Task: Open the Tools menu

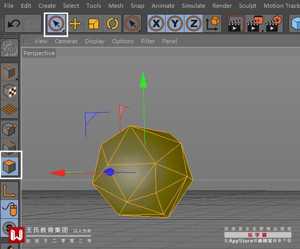Action: [94, 6]
